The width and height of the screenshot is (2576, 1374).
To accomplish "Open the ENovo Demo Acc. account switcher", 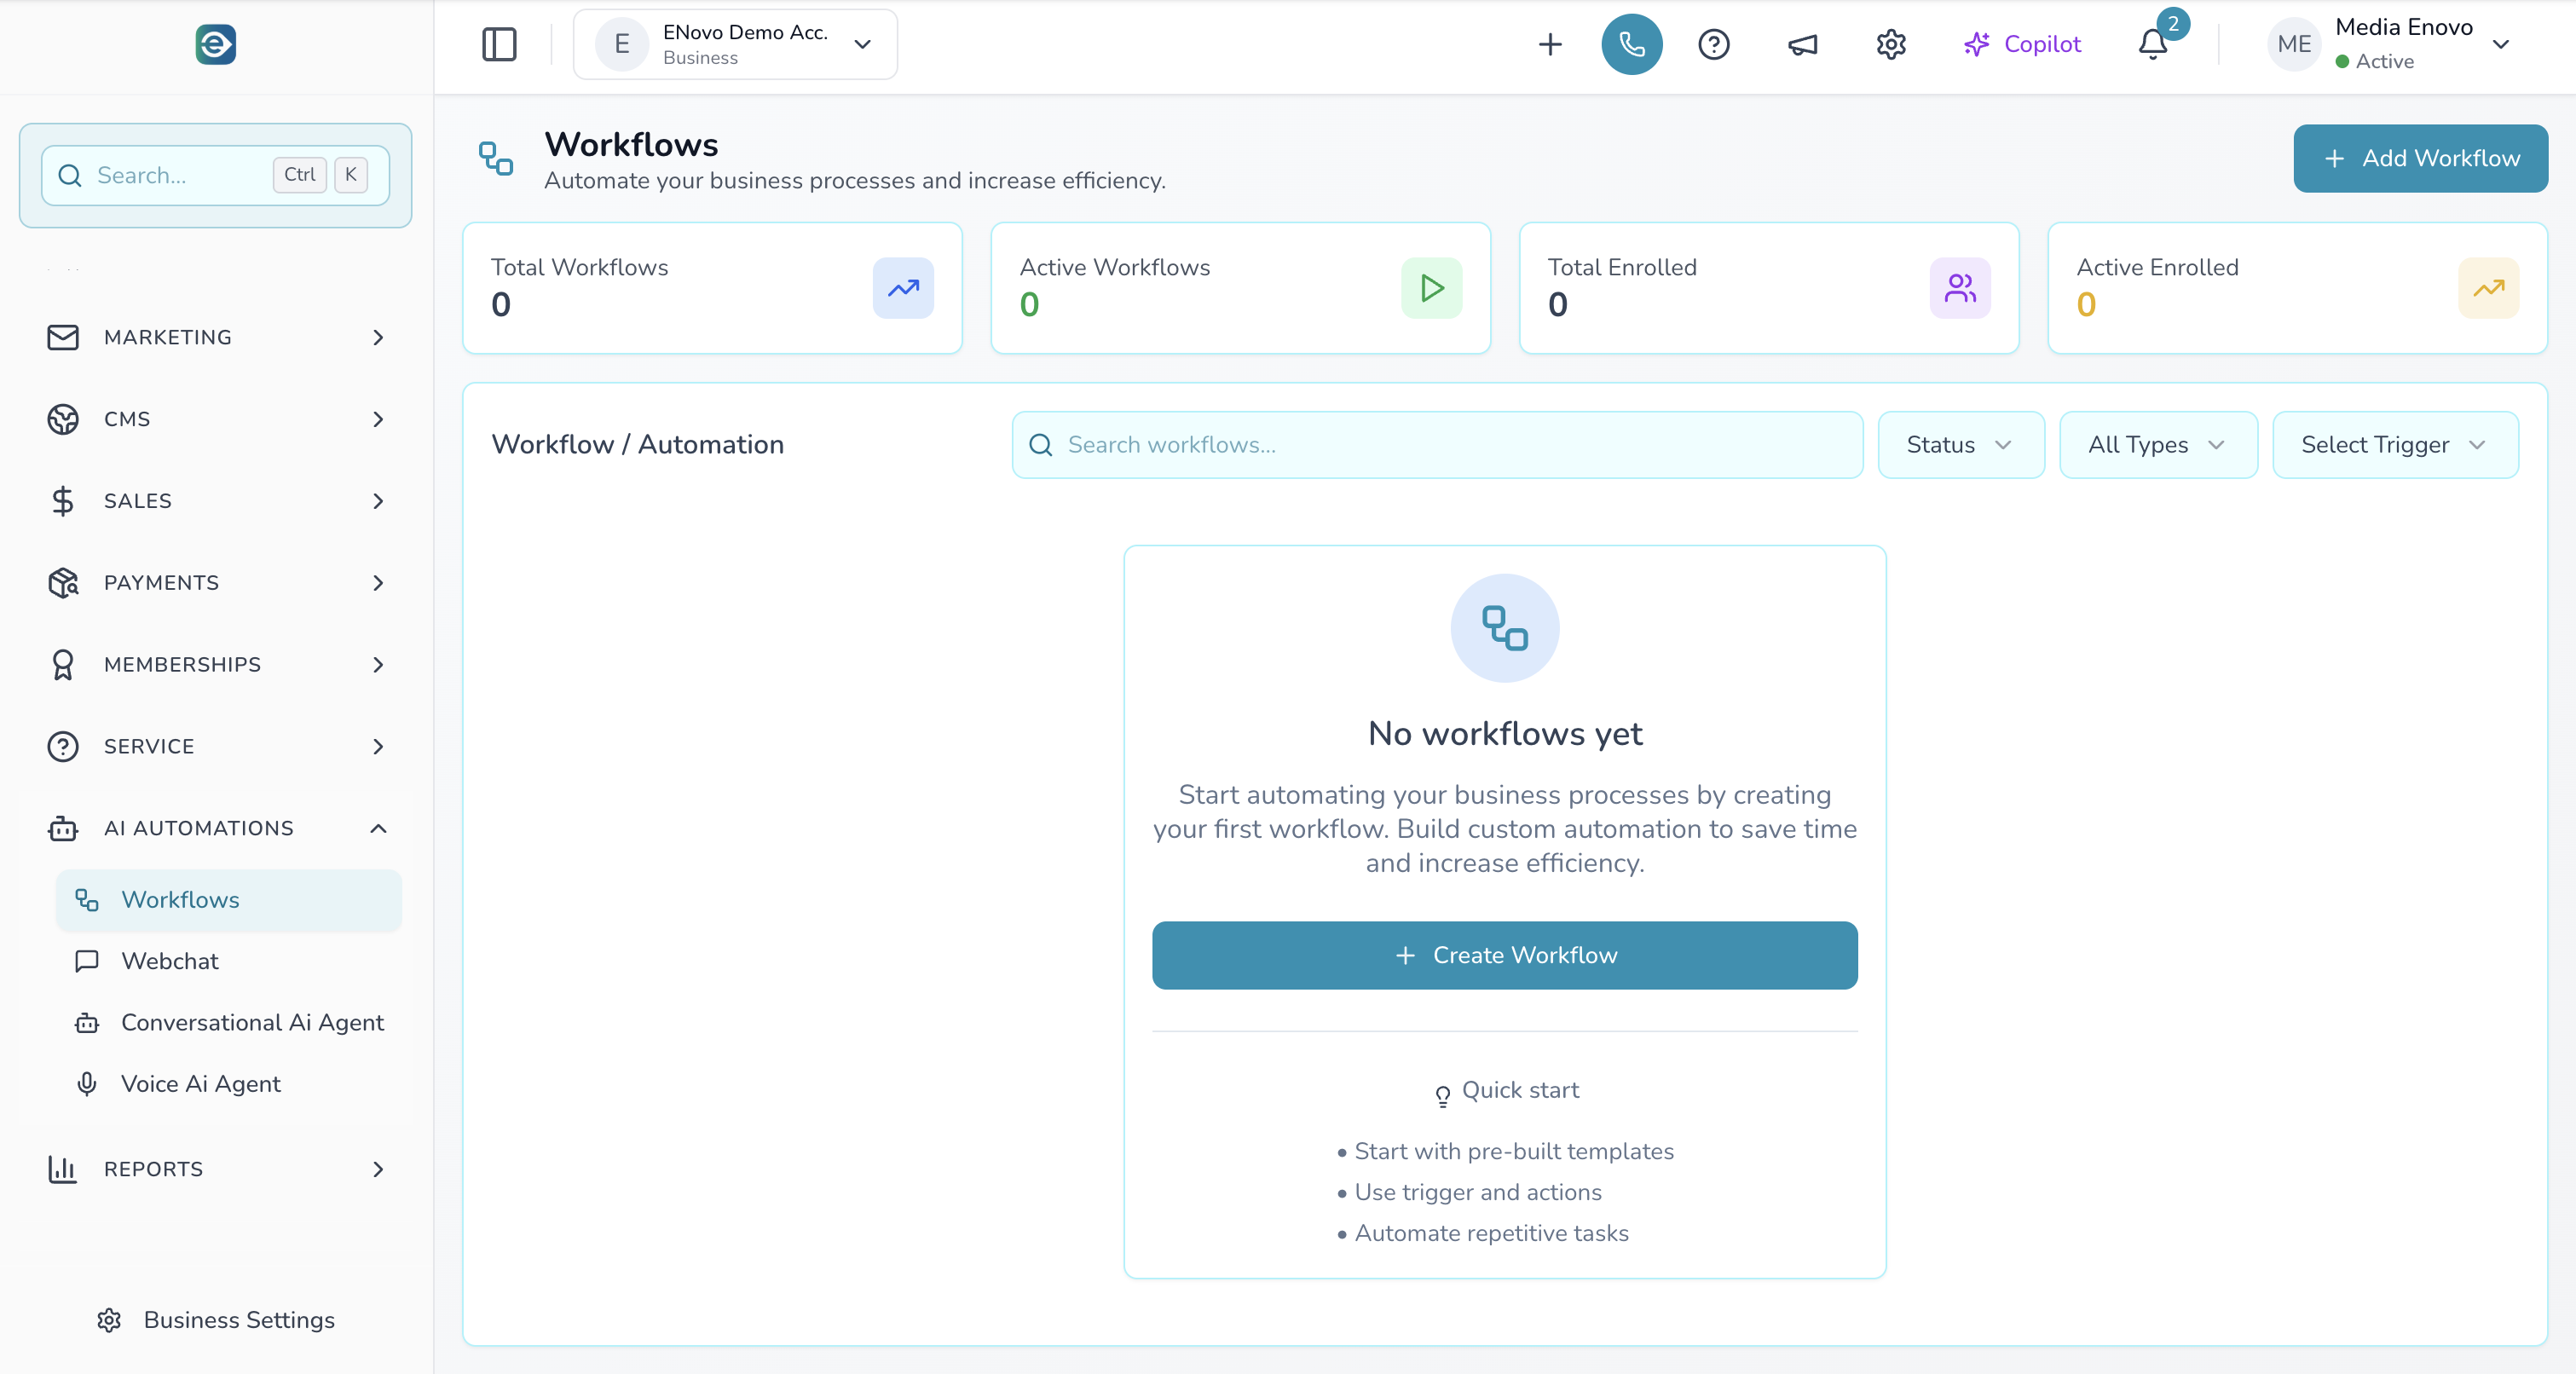I will point(735,44).
